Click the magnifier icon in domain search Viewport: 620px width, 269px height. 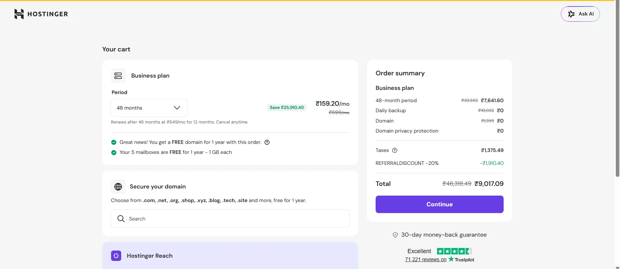121,219
